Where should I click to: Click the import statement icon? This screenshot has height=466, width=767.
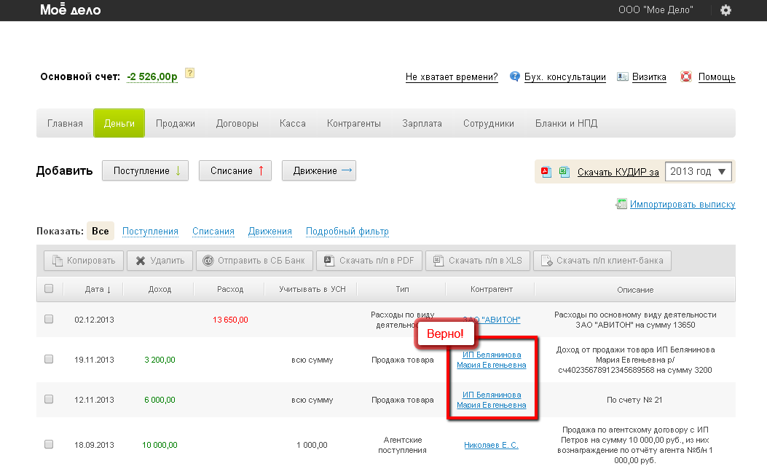(621, 204)
